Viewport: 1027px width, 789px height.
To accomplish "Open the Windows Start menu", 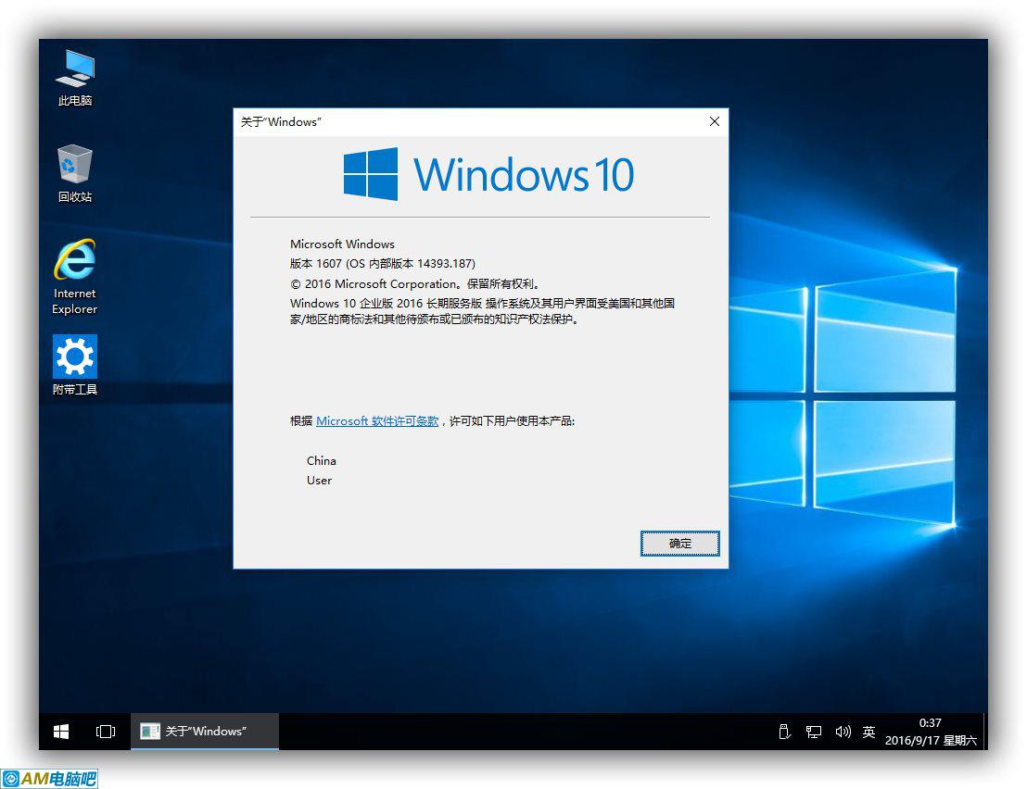I will (x=61, y=732).
